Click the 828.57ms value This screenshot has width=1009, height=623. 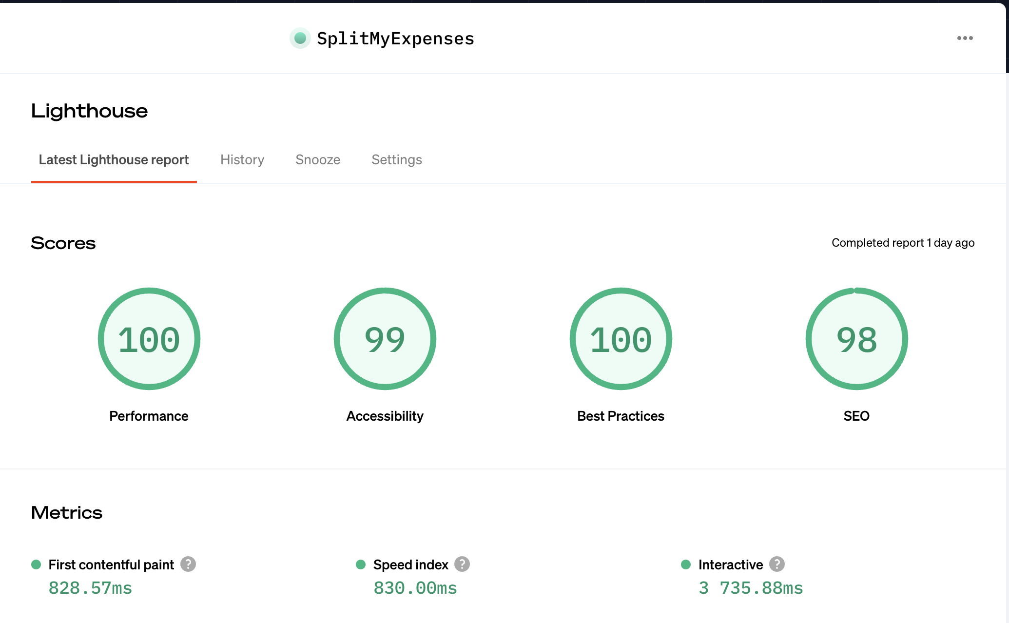[x=90, y=588]
